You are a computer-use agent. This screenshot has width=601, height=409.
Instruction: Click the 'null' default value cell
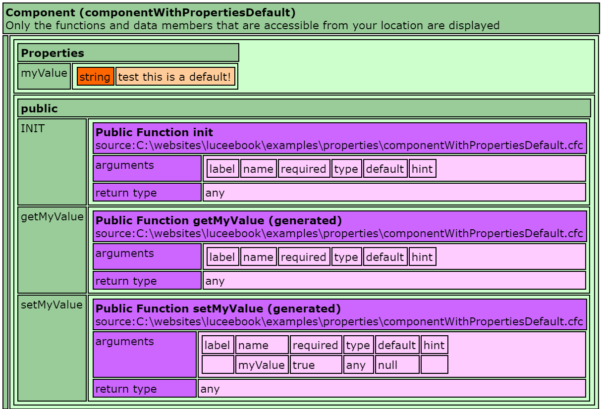click(x=396, y=365)
